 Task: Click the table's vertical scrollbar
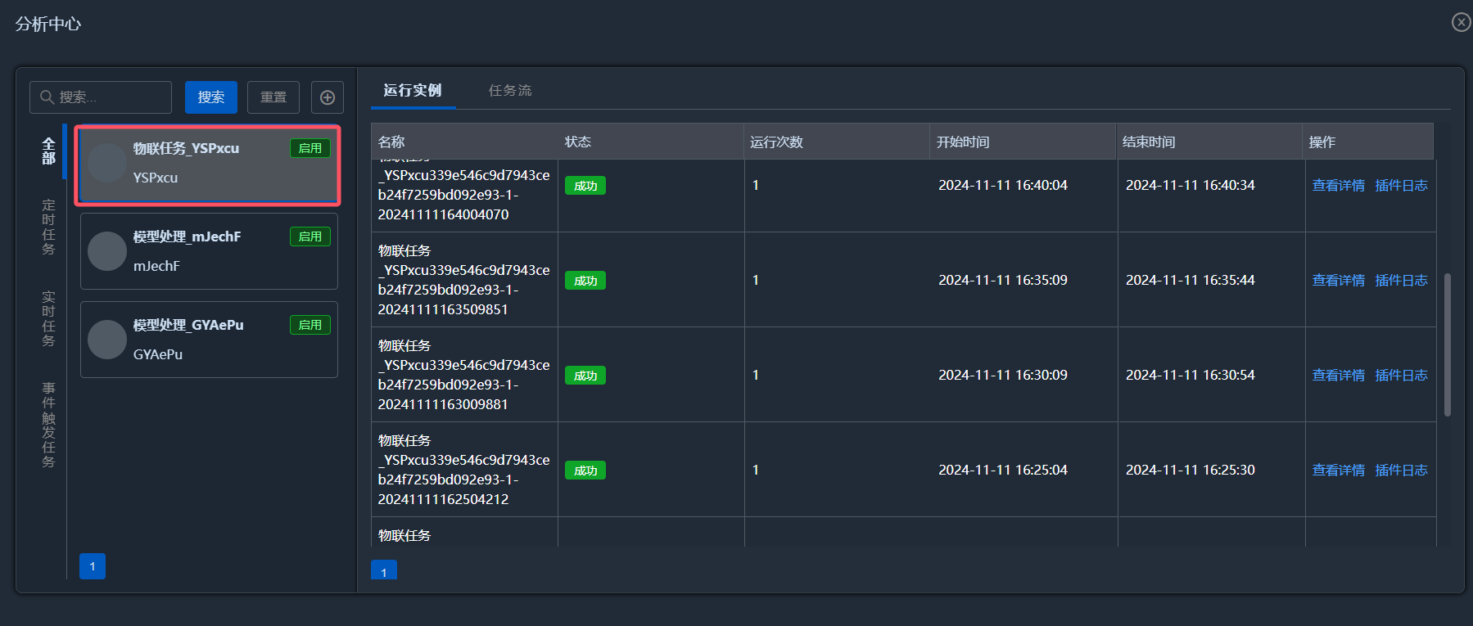tap(1447, 344)
